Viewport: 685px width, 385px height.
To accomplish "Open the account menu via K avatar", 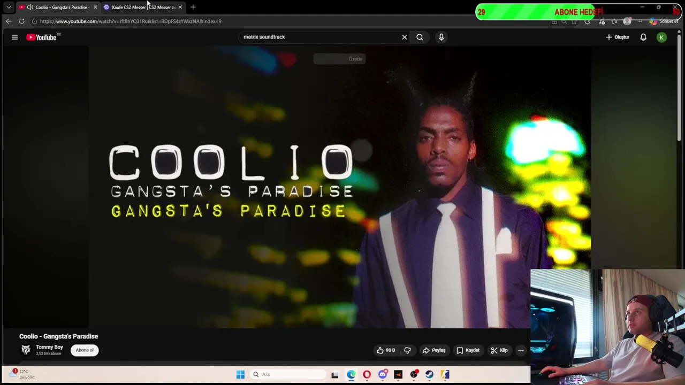I will point(662,37).
